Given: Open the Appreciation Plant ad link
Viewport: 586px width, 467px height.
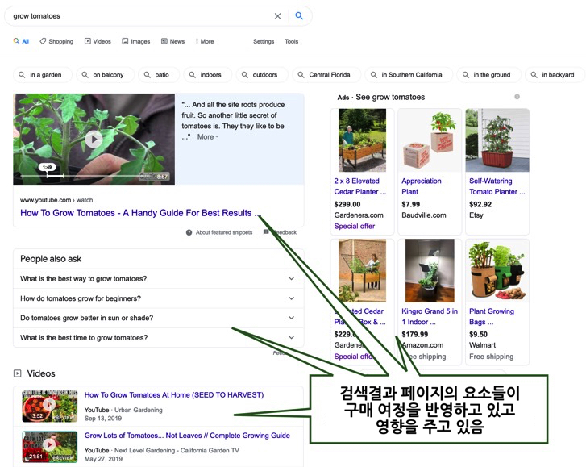Looking at the screenshot, I should tap(422, 186).
